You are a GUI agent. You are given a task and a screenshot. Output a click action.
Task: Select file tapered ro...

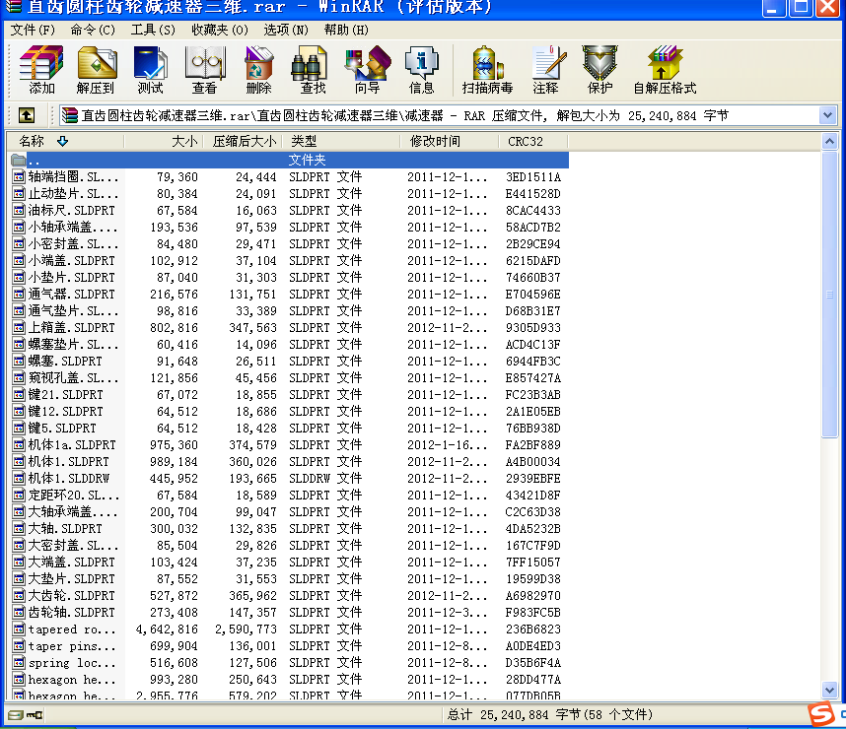tap(72, 630)
